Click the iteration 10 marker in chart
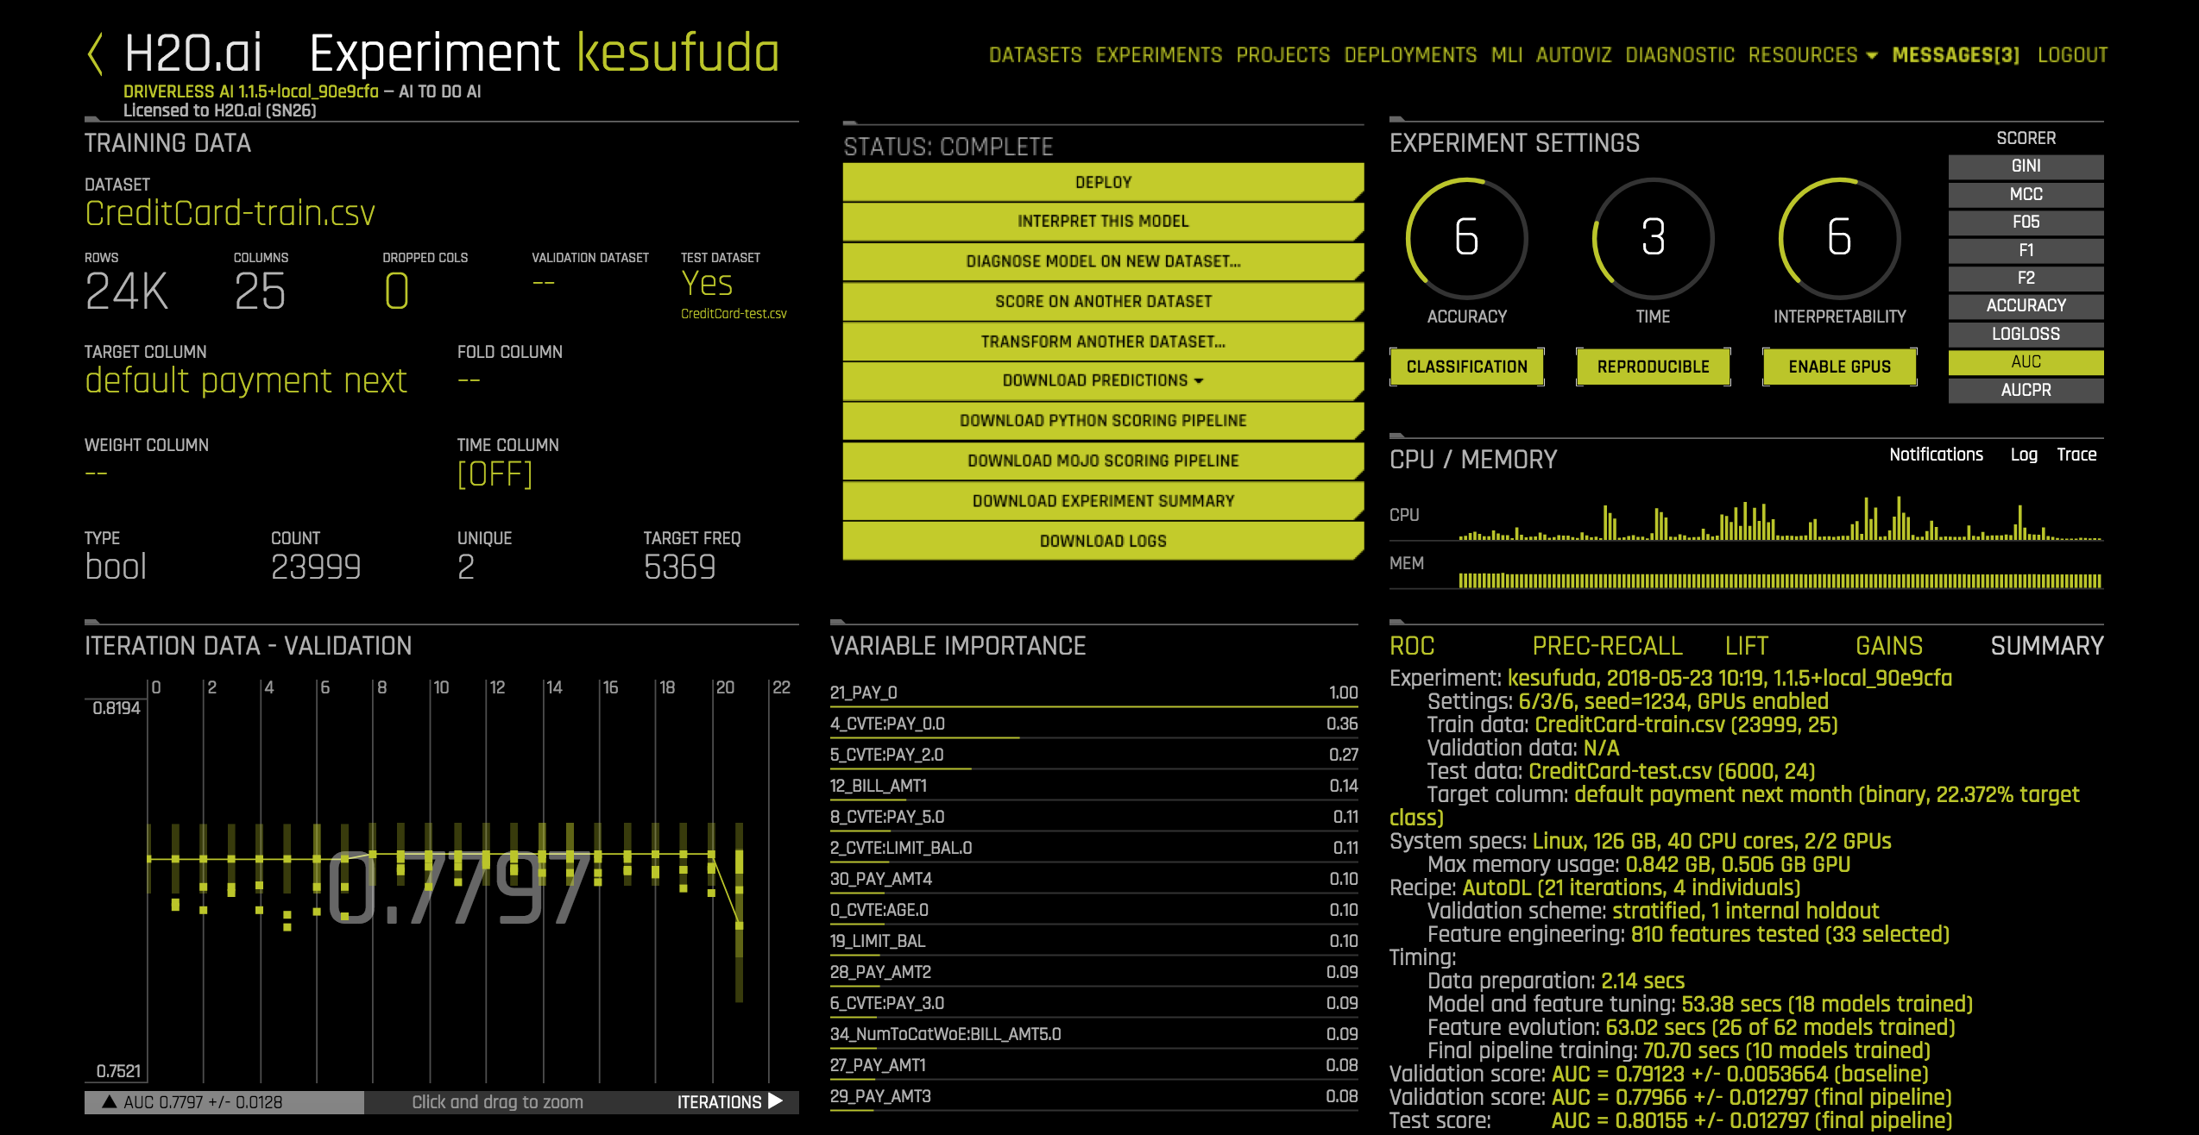The height and width of the screenshot is (1135, 2199). pos(430,856)
